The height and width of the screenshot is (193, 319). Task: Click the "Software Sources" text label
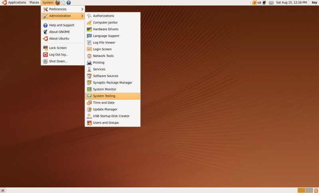coord(106,76)
